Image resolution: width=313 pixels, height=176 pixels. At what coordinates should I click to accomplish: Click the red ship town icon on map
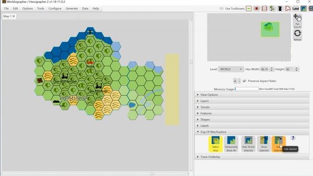pyautogui.click(x=90, y=61)
